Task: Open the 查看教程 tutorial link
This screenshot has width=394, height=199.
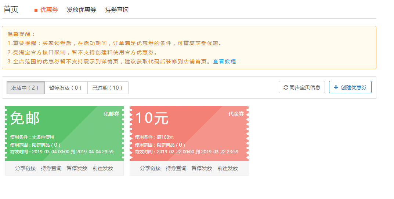Action: (224, 61)
